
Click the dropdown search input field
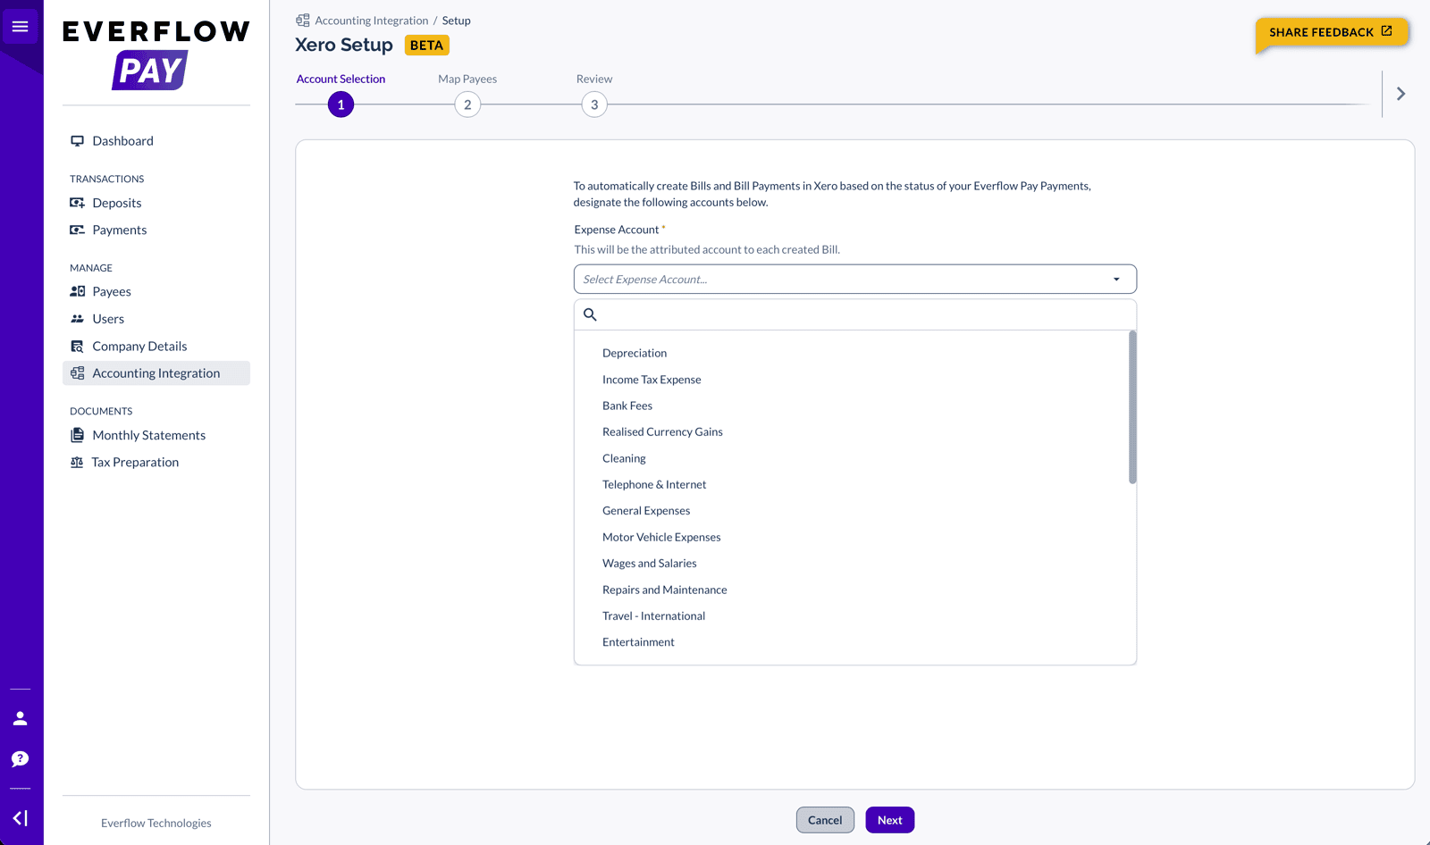coord(855,314)
